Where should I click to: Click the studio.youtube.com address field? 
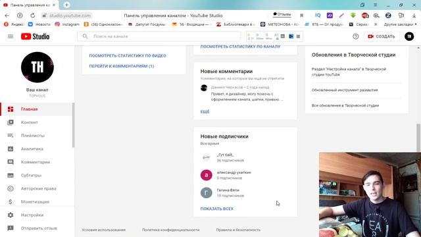(x=70, y=16)
